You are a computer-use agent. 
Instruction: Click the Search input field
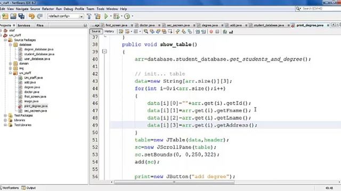coord(321,8)
